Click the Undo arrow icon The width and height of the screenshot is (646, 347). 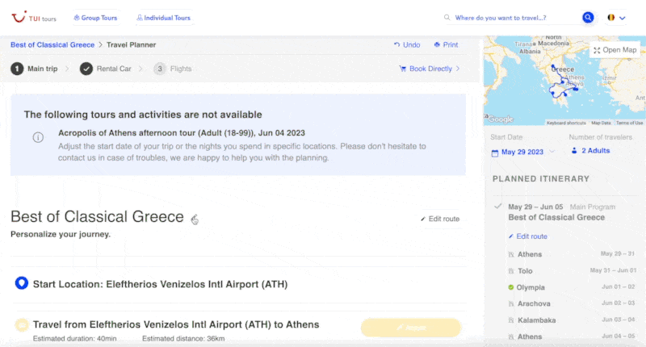(396, 45)
